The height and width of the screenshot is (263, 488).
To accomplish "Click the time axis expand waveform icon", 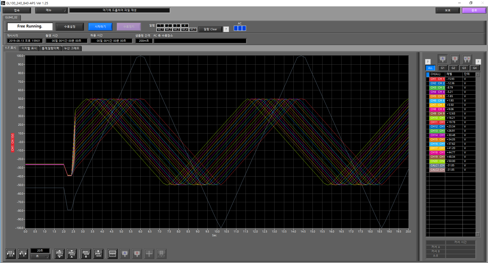I will [x=23, y=254].
